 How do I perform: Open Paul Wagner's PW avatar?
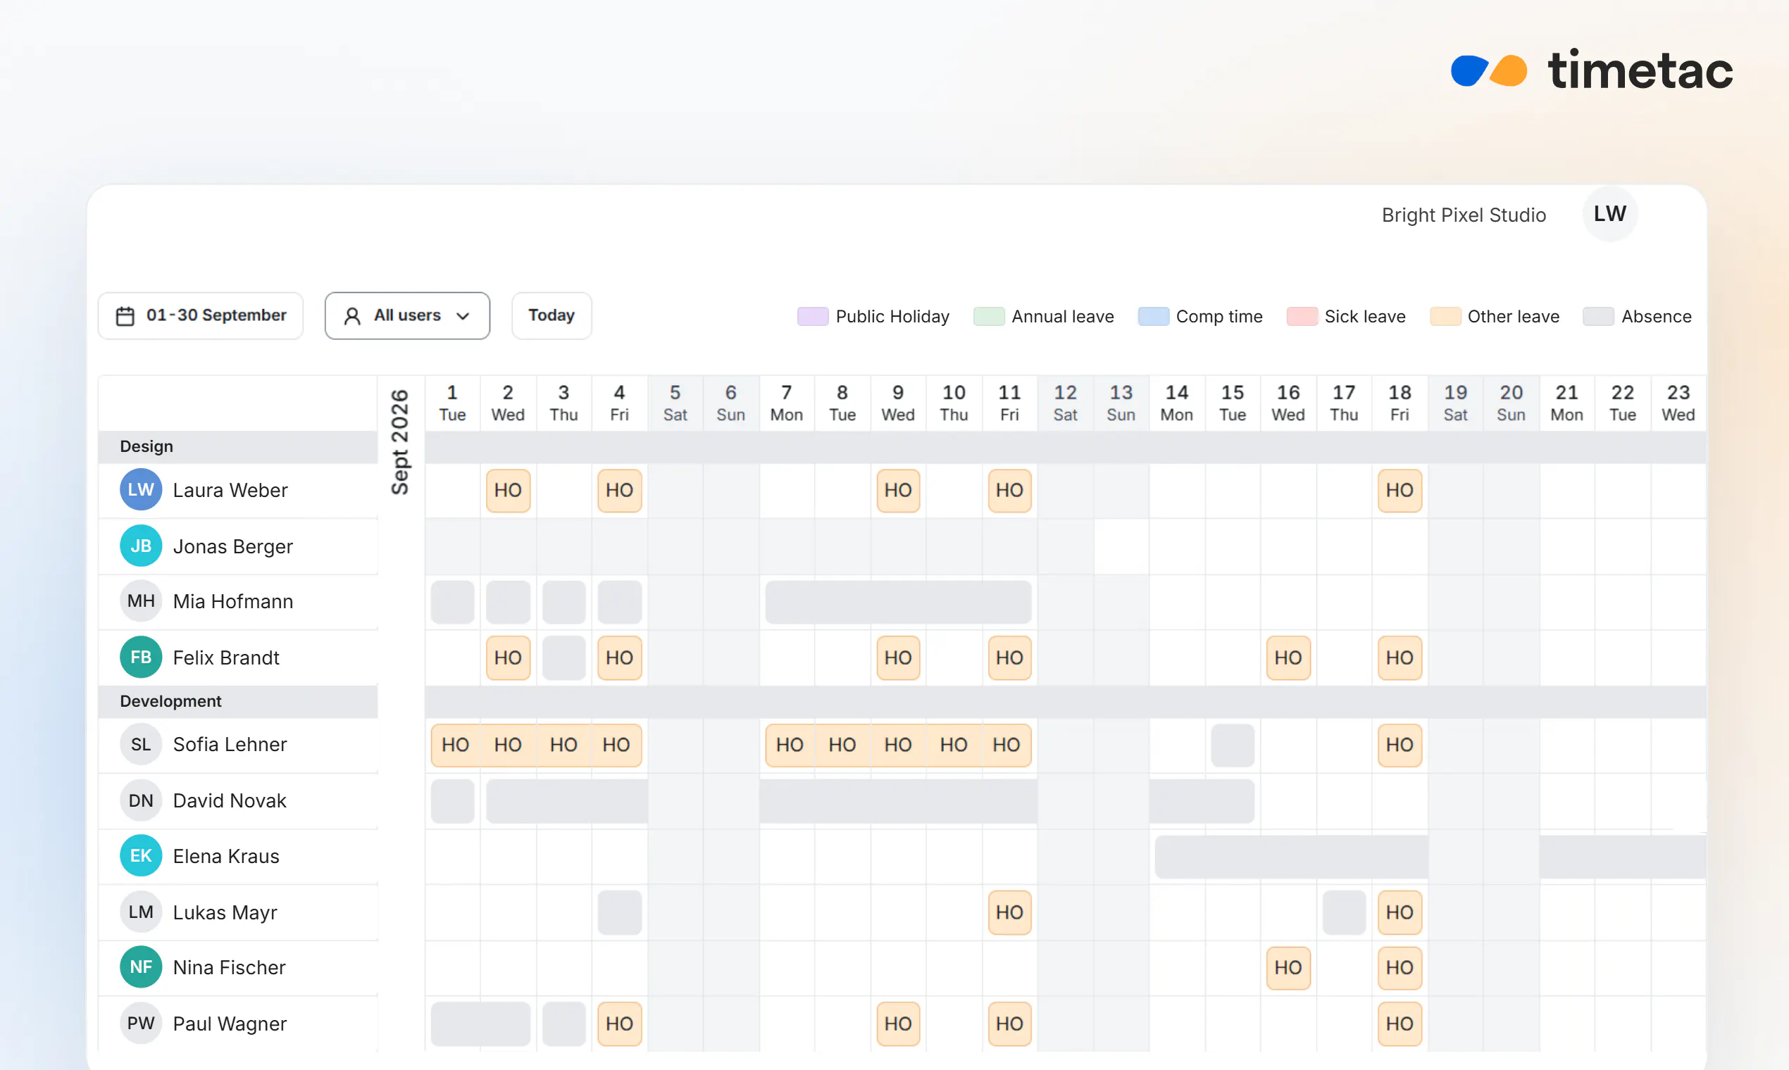pos(141,1023)
